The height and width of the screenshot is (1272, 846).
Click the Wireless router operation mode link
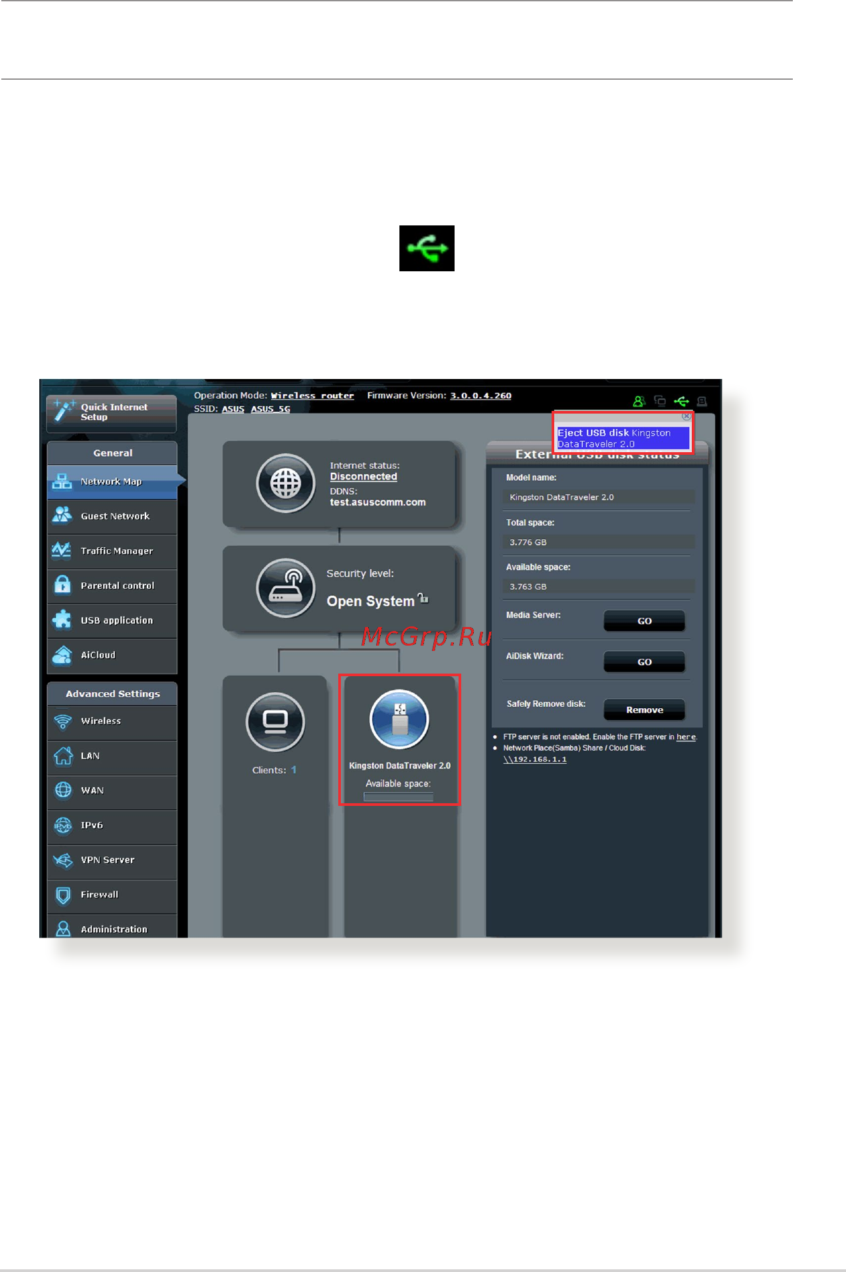pos(312,396)
